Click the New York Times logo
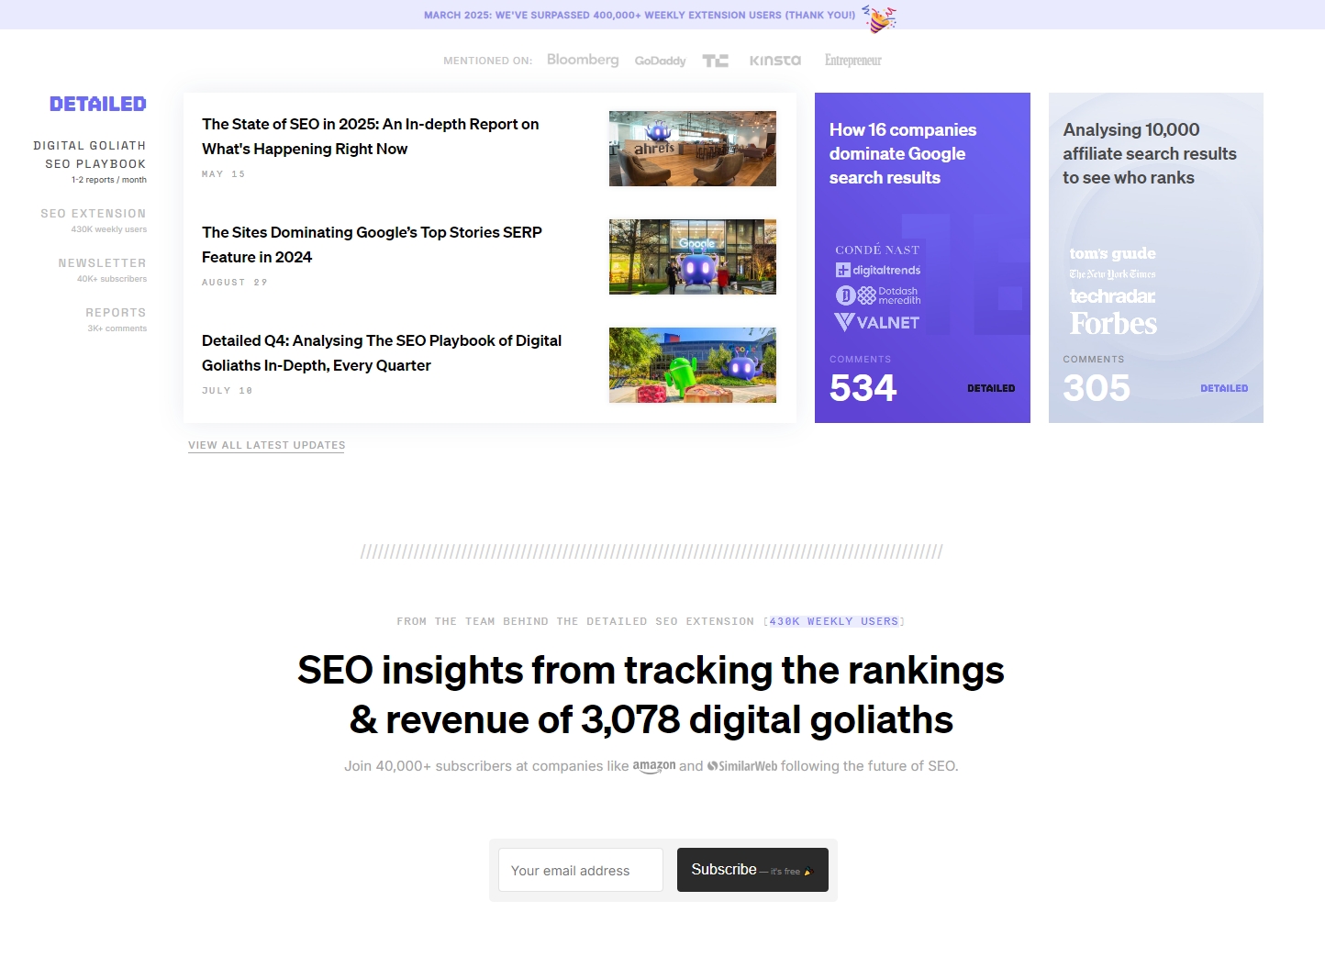This screenshot has width=1325, height=957. 1113,274
